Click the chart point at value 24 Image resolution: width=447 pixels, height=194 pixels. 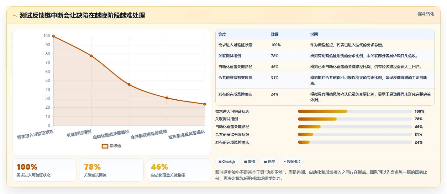[205, 104]
